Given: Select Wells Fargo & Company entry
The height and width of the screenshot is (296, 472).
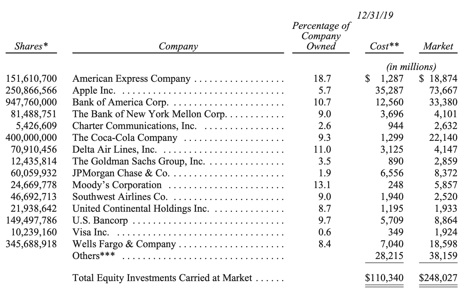Looking at the screenshot, I should pos(124,244).
